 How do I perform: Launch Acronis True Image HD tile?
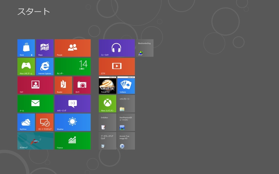click(x=126, y=141)
